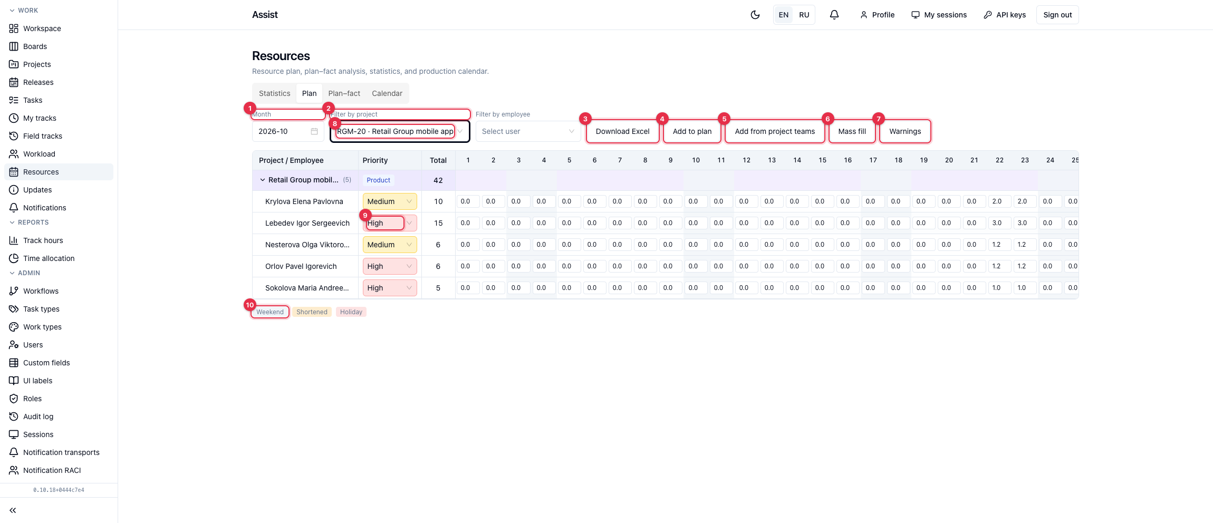
Task: Open priority dropdown for Orlov Pavel Igorevich
Action: tap(390, 266)
